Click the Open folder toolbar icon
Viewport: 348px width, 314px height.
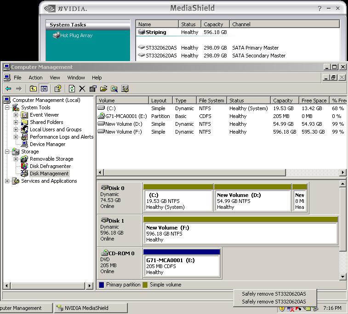pyautogui.click(x=103, y=89)
